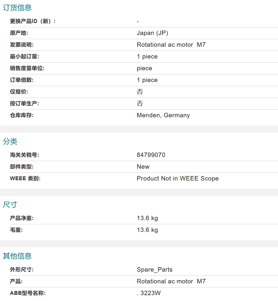Image resolution: width=278 pixels, height=301 pixels.
Task: Click the 尺寸 section heading
Action: coord(10,205)
